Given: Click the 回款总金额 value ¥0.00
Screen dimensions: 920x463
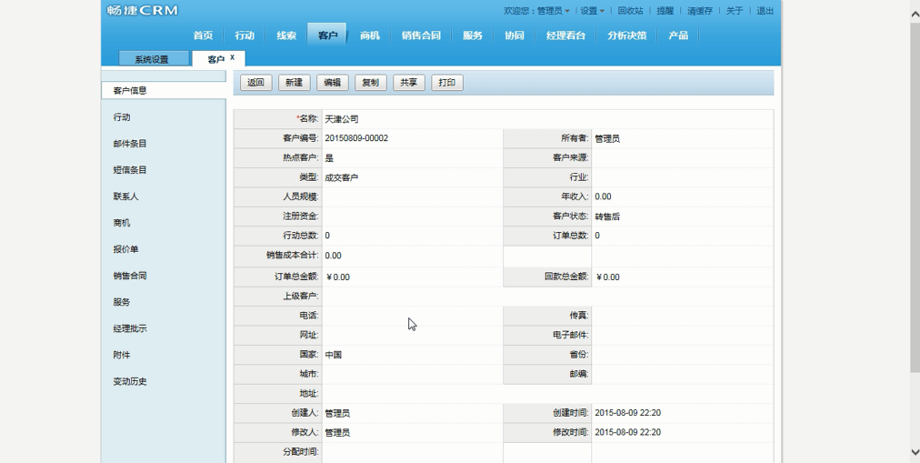Looking at the screenshot, I should coord(608,277).
